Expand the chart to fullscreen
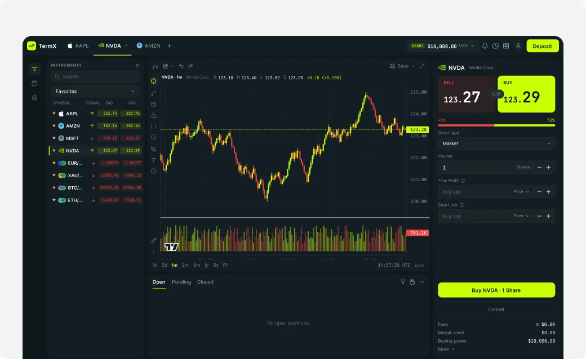 [421, 66]
